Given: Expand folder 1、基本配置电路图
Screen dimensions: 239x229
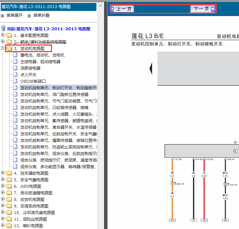Looking at the screenshot, I should point(3,35).
